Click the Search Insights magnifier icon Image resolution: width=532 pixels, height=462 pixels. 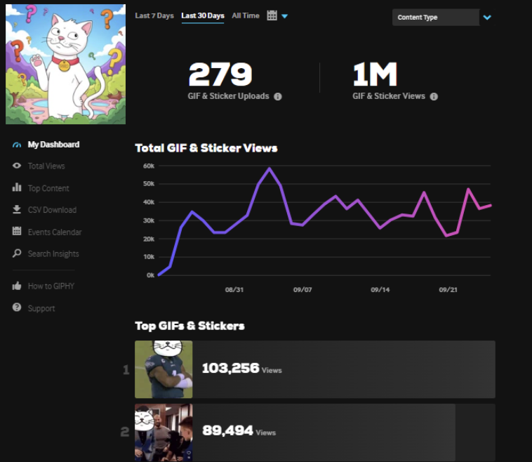tap(17, 253)
